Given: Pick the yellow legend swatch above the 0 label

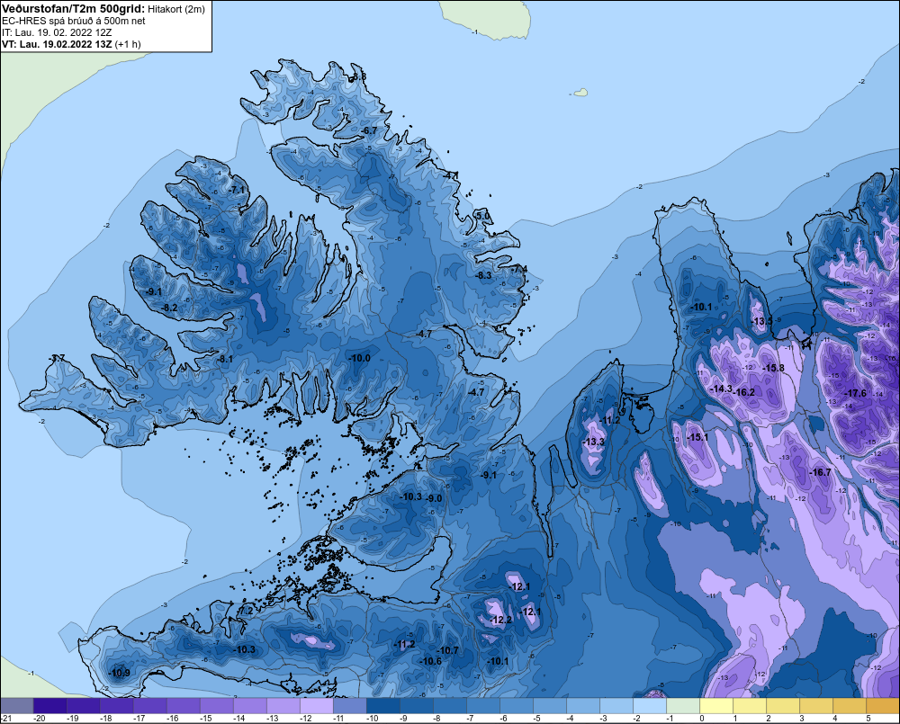Looking at the screenshot, I should point(715,706).
